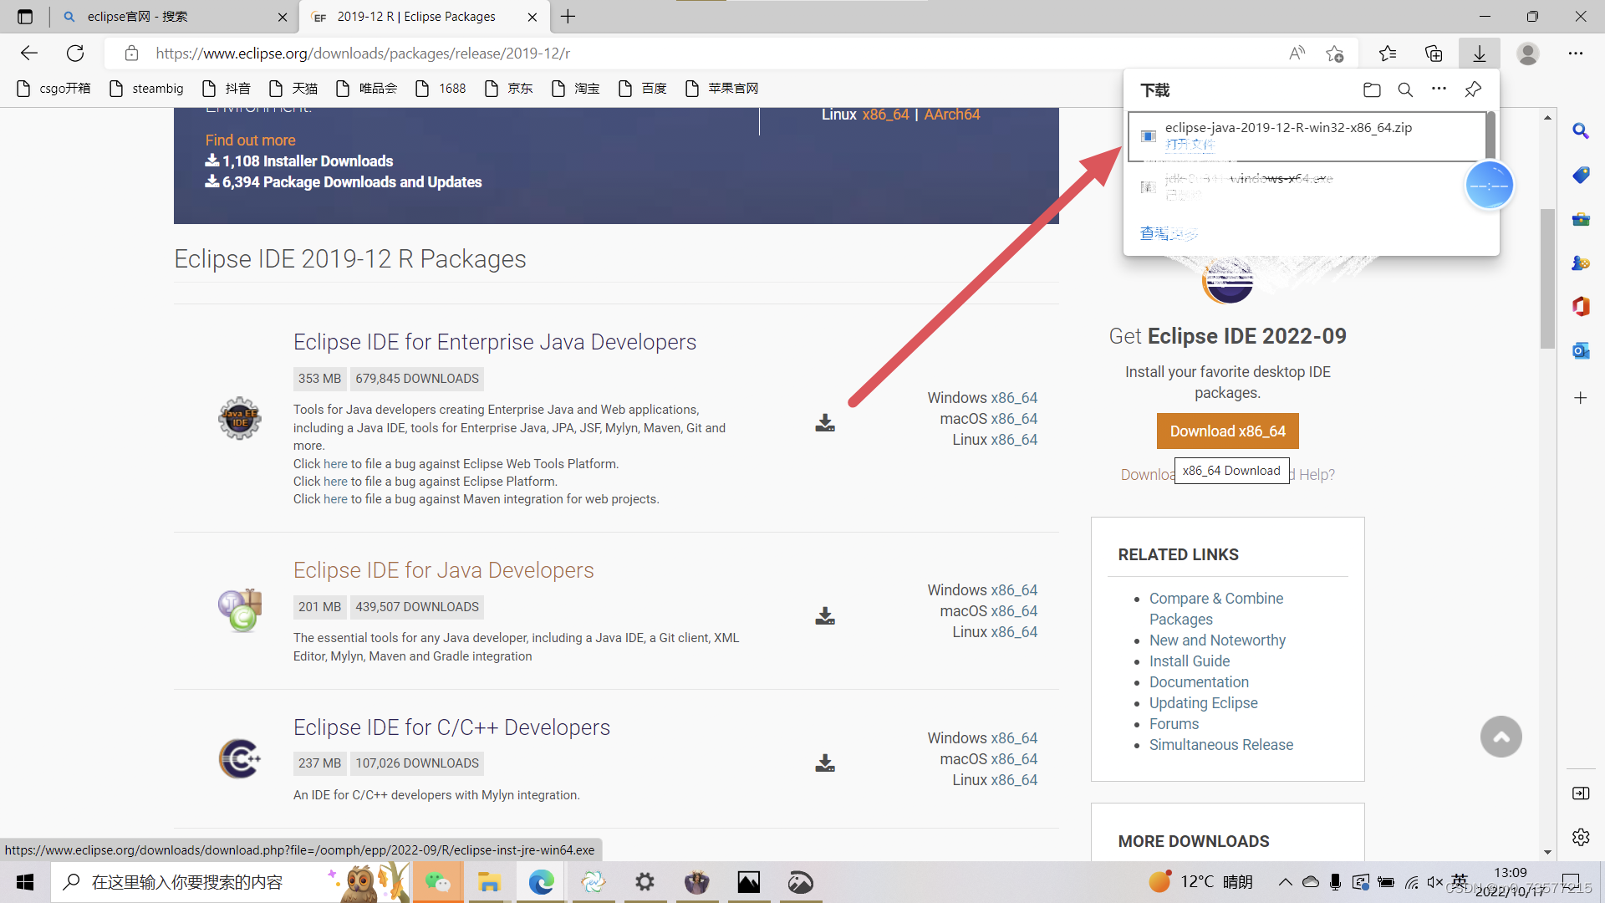Viewport: 1605px width, 903px height.
Task: Open the Install Guide link
Action: point(1190,661)
